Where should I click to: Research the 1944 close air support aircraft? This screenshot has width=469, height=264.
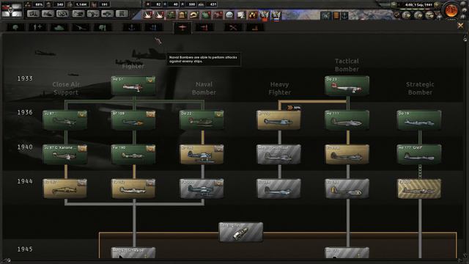[x=65, y=188]
